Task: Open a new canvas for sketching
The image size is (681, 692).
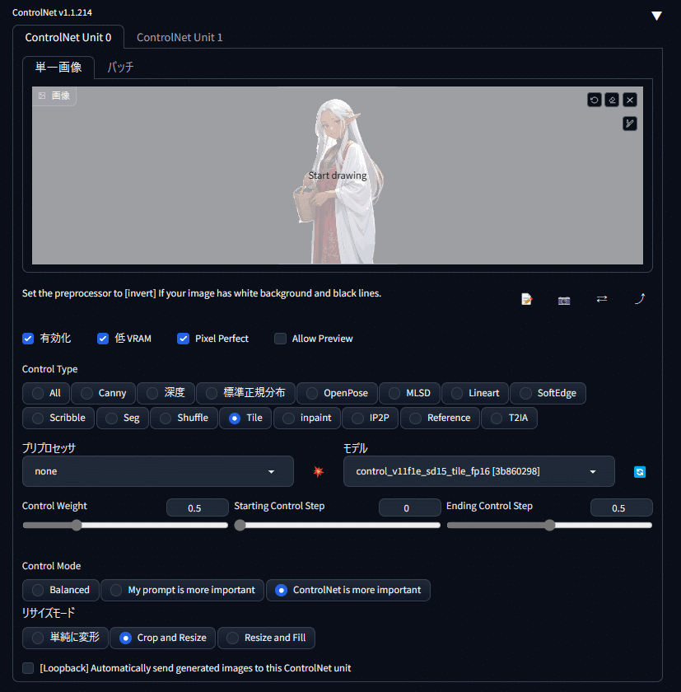Action: (526, 299)
